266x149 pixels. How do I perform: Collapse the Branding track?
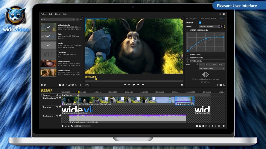[x=42, y=107]
